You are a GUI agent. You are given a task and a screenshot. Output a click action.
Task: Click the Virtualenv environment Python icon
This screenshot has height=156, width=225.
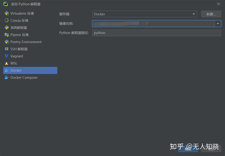tap(7, 13)
